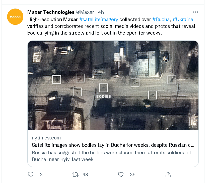Image resolution: width=210 pixels, height=183 pixels.
Task: Click the @Maxar handle
Action: pos(85,12)
